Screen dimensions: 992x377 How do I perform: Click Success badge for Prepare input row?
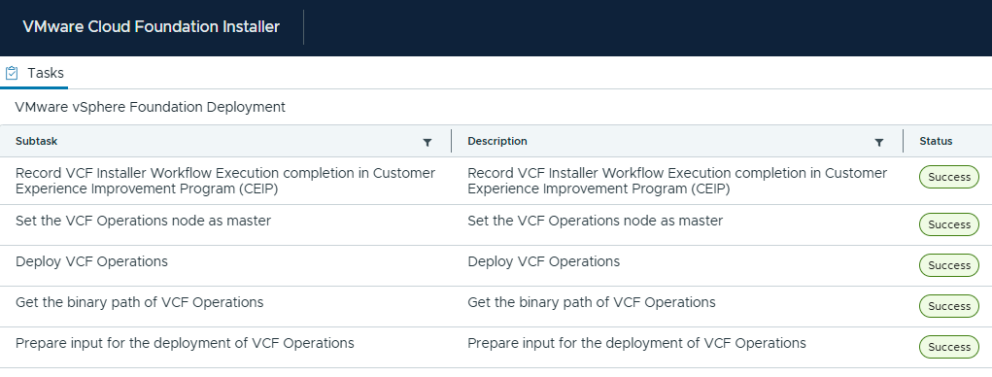[948, 347]
